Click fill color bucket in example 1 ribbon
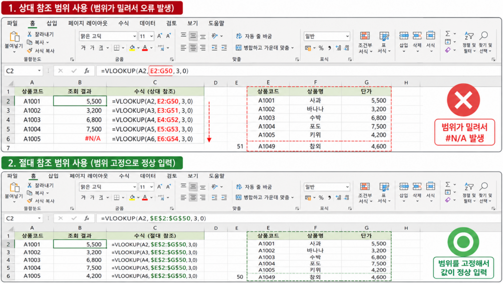503x283 pixels. (x=132, y=48)
